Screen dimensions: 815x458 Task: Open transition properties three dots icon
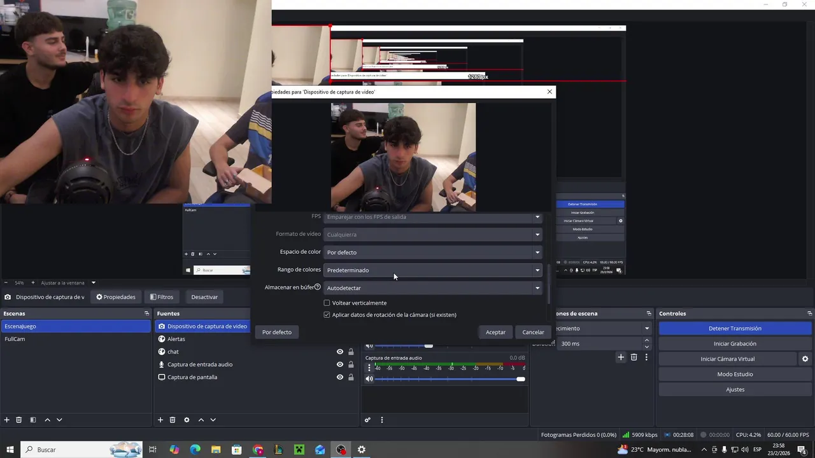[x=646, y=357]
